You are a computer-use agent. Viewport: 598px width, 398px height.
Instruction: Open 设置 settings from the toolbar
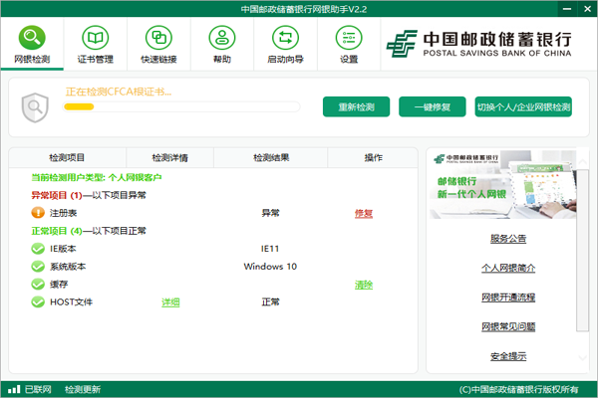click(x=348, y=38)
